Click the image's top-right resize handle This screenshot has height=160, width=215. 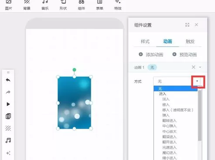point(91,77)
